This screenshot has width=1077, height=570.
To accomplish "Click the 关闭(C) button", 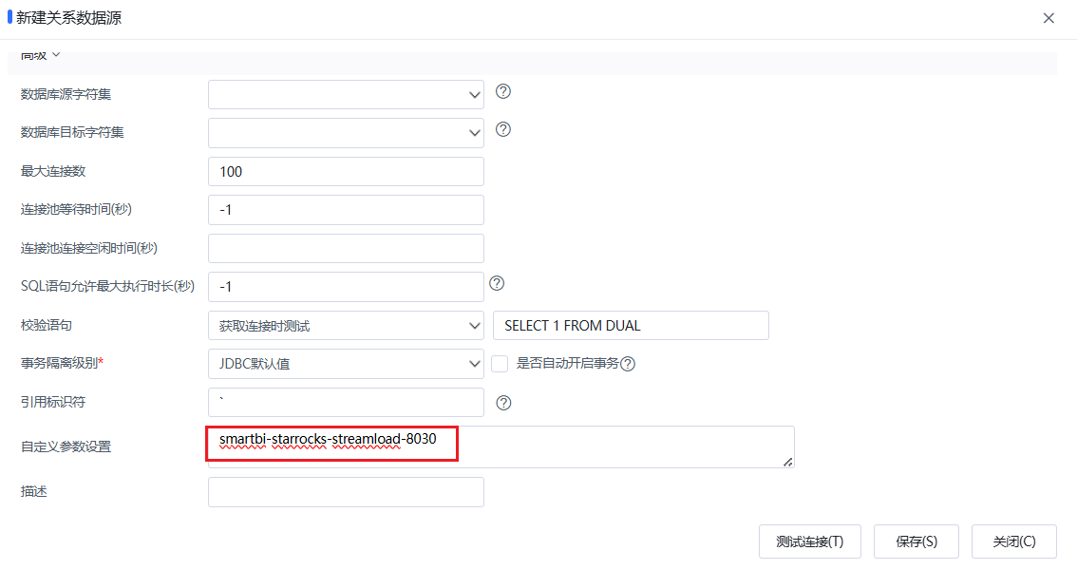I will (1013, 541).
